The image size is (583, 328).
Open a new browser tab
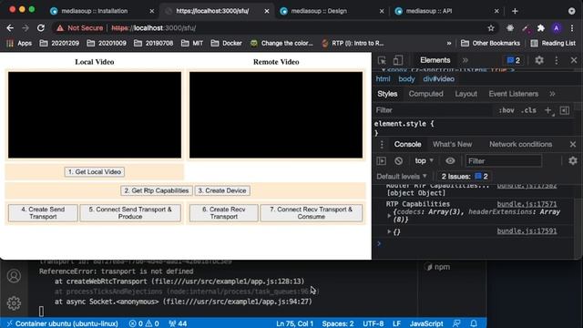tap(515, 11)
